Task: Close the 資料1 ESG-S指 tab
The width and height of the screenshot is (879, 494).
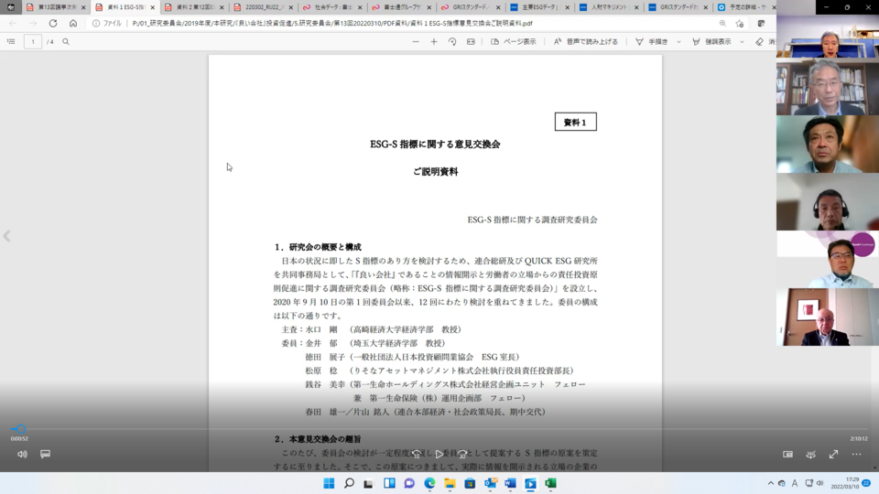Action: coord(153,7)
